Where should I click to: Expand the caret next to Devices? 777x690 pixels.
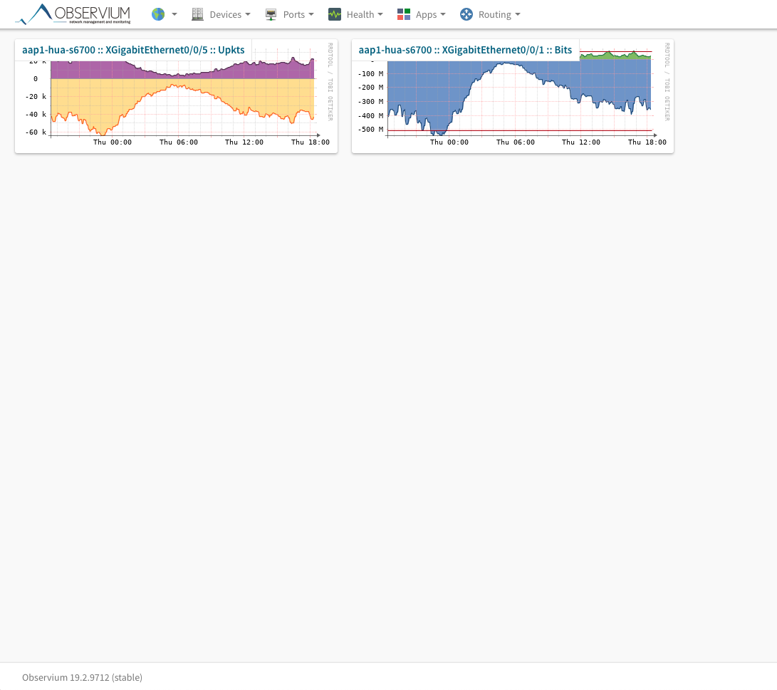(247, 14)
